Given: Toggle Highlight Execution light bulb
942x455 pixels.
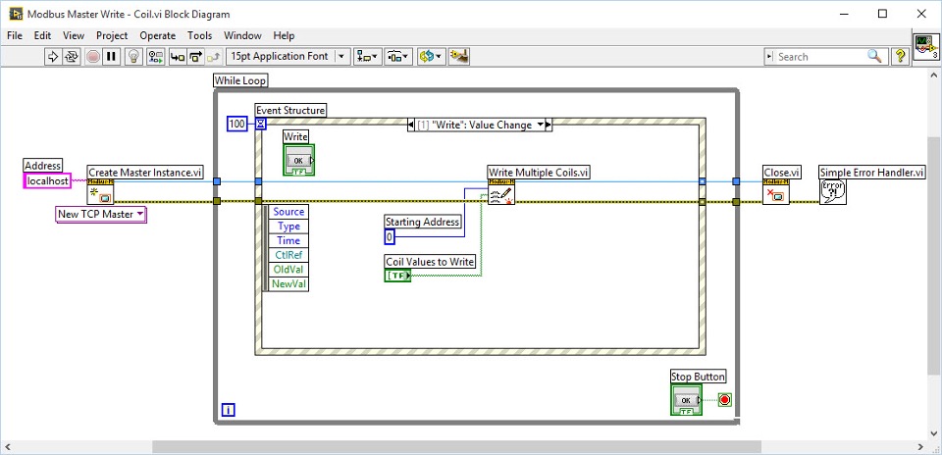Looking at the screenshot, I should click(x=133, y=57).
